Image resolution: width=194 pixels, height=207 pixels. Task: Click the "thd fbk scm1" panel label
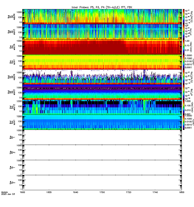click(x=12, y=122)
